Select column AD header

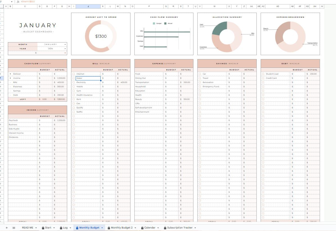tap(278, 6)
